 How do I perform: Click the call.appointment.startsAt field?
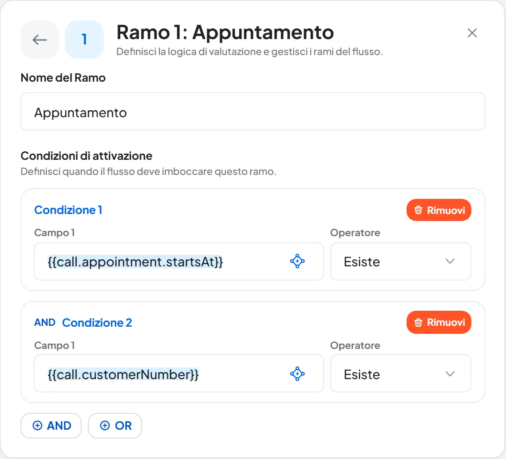[x=179, y=261]
